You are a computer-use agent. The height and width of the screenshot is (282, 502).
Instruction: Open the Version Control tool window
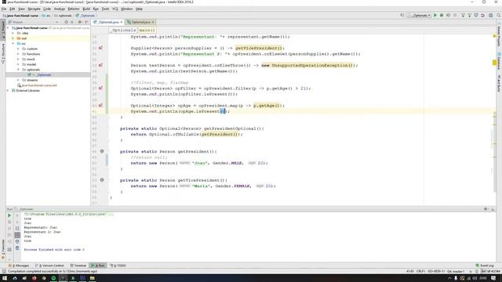pos(49,266)
